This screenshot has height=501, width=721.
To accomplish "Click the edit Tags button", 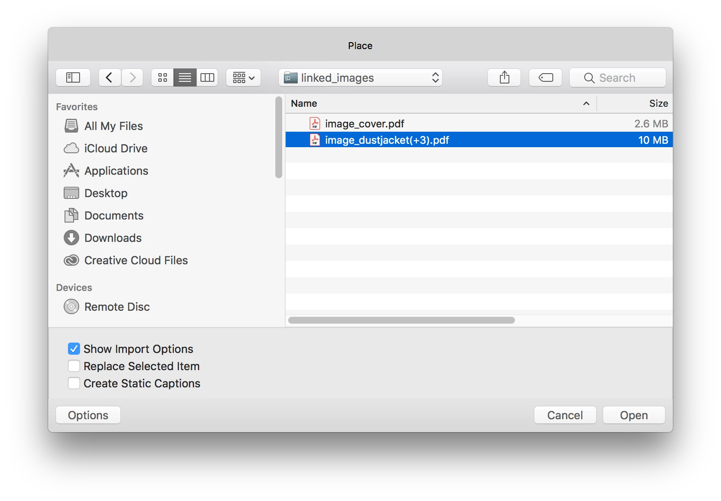I will click(545, 77).
